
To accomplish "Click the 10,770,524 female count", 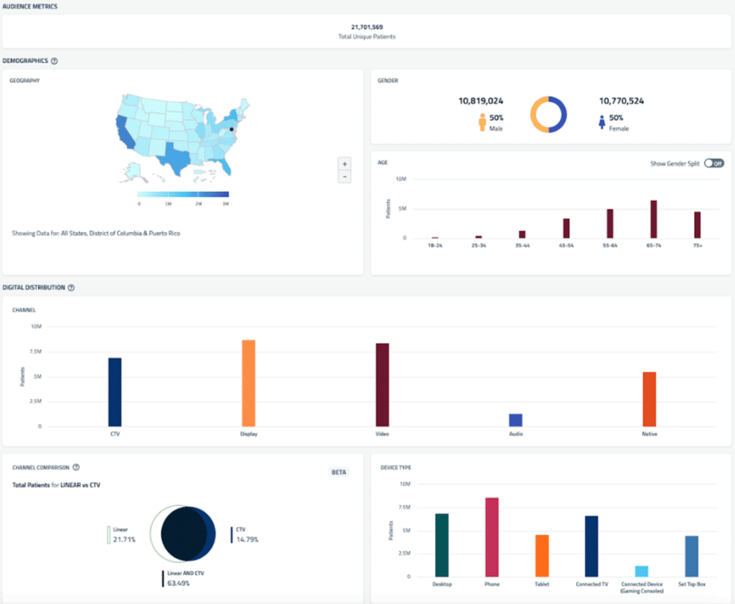I will coord(622,101).
